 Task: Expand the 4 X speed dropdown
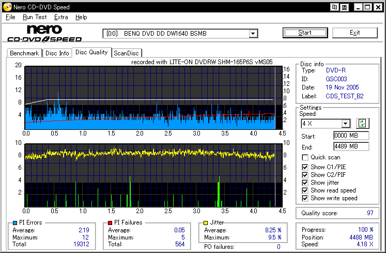346,123
